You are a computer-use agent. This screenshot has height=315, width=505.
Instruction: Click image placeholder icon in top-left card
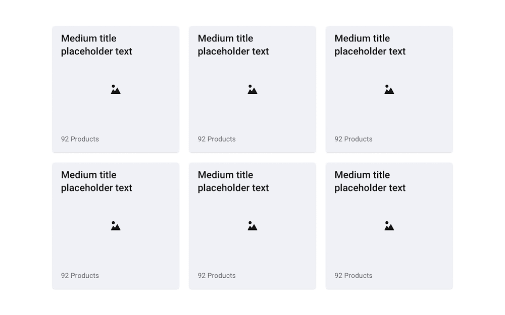[x=116, y=89]
